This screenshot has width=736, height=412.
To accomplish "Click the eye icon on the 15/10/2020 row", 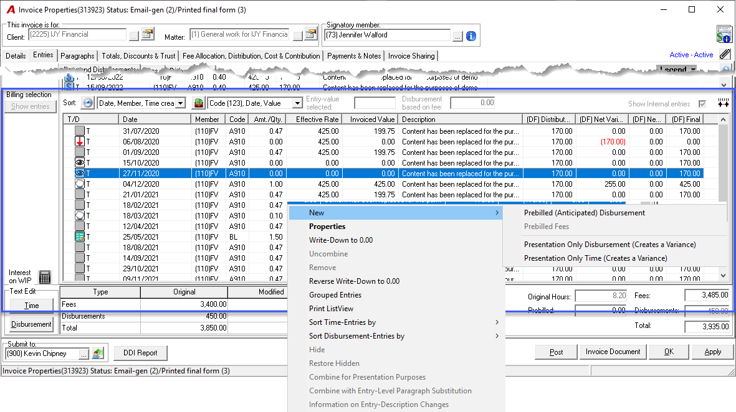I will click(x=80, y=162).
